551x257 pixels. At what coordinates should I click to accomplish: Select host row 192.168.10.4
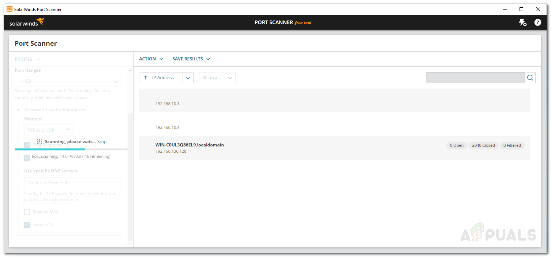pyautogui.click(x=334, y=124)
